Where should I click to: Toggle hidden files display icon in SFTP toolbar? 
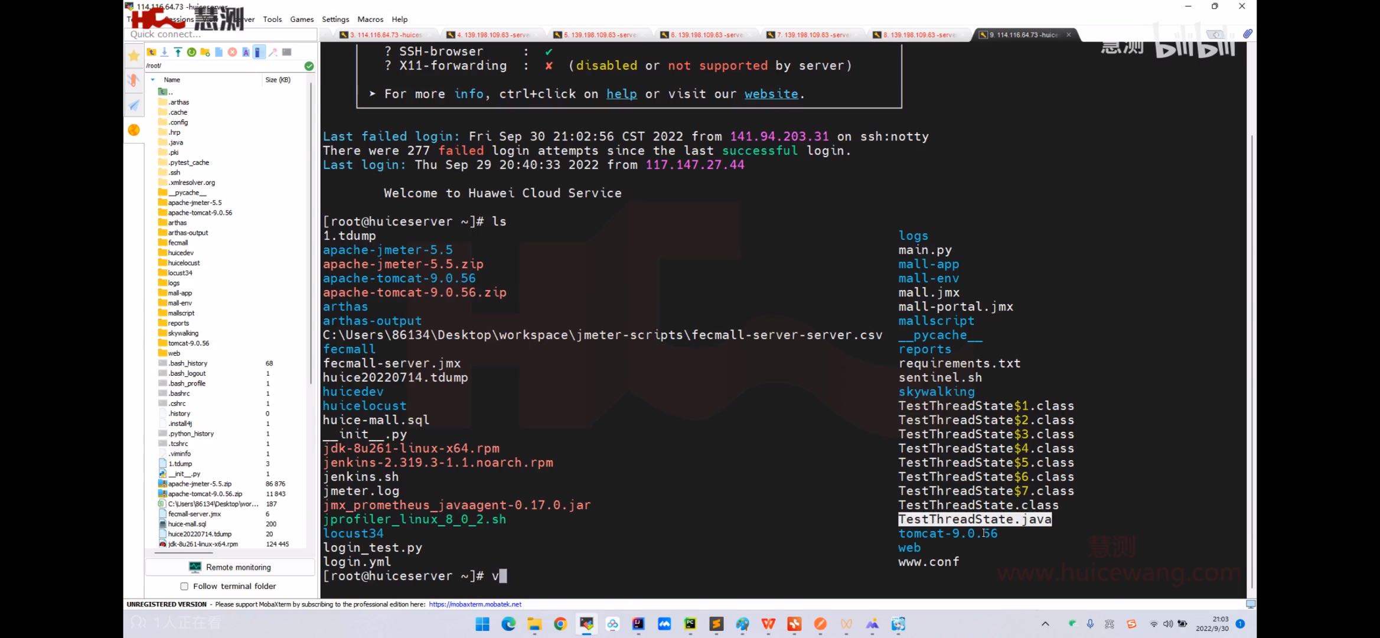(x=258, y=52)
